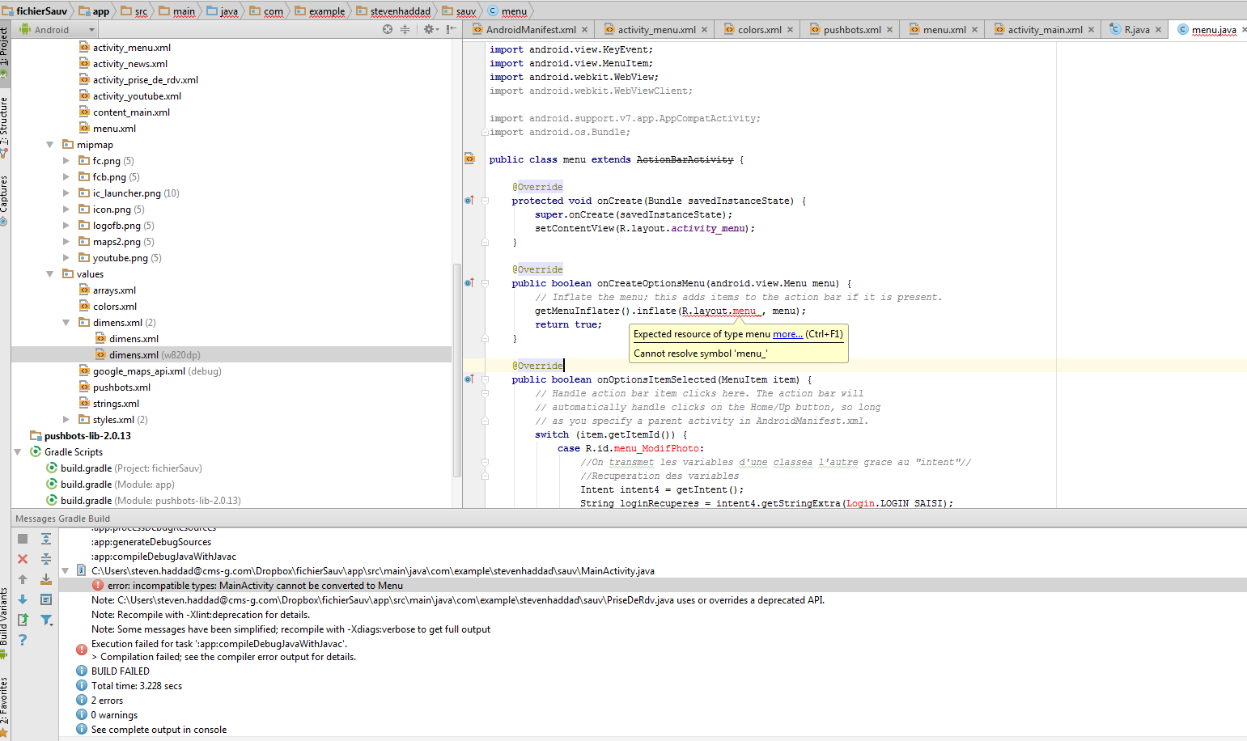Close the AndroidManifest.xml tab
This screenshot has height=741, width=1247.
(x=584, y=30)
